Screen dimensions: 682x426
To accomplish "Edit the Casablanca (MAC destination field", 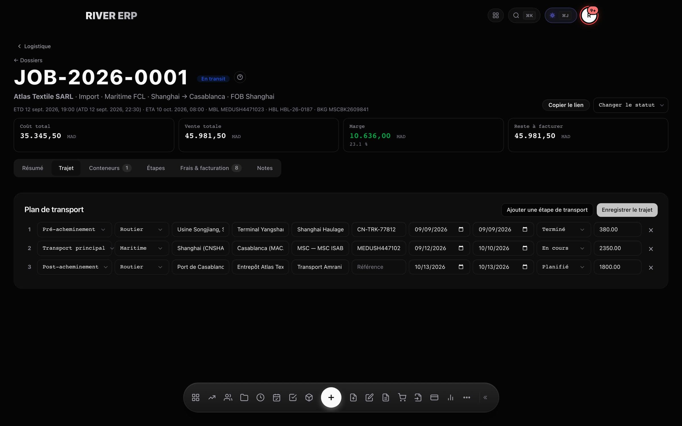I will click(x=260, y=248).
